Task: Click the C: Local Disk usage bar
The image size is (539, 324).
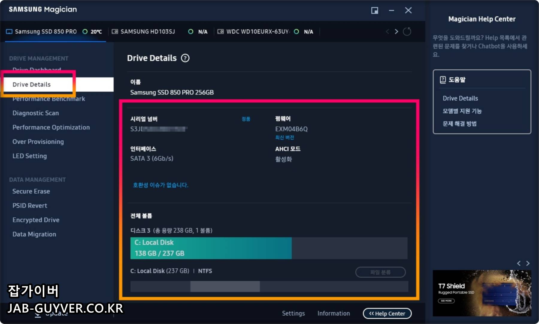Action: pyautogui.click(x=269, y=248)
